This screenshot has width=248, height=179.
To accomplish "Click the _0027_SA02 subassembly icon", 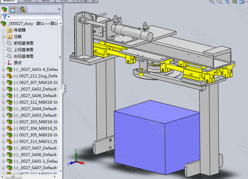I will pos(9,89).
